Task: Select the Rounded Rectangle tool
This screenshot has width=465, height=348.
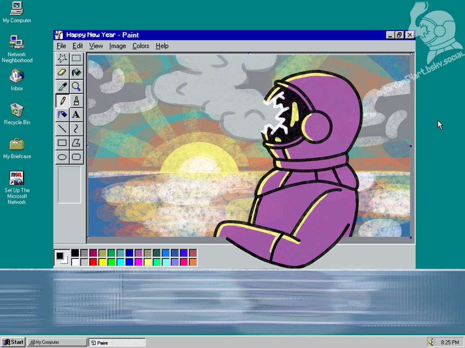Action: [76, 157]
